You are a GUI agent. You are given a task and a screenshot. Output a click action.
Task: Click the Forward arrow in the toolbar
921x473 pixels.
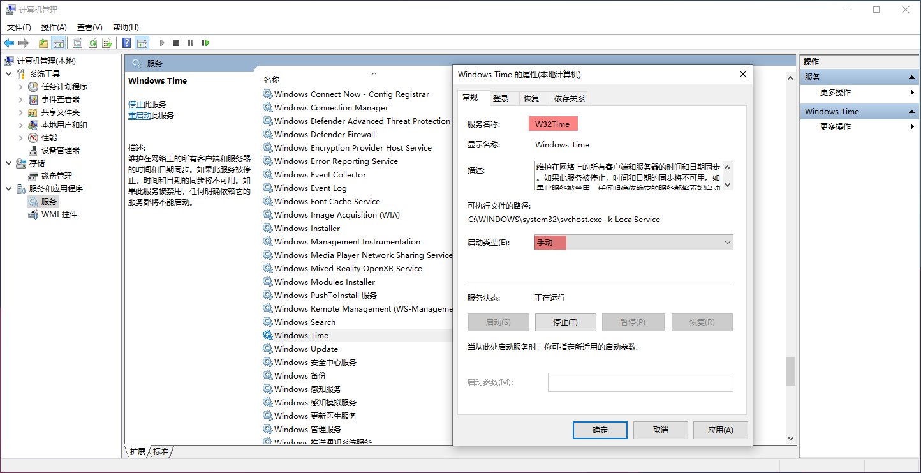(24, 43)
